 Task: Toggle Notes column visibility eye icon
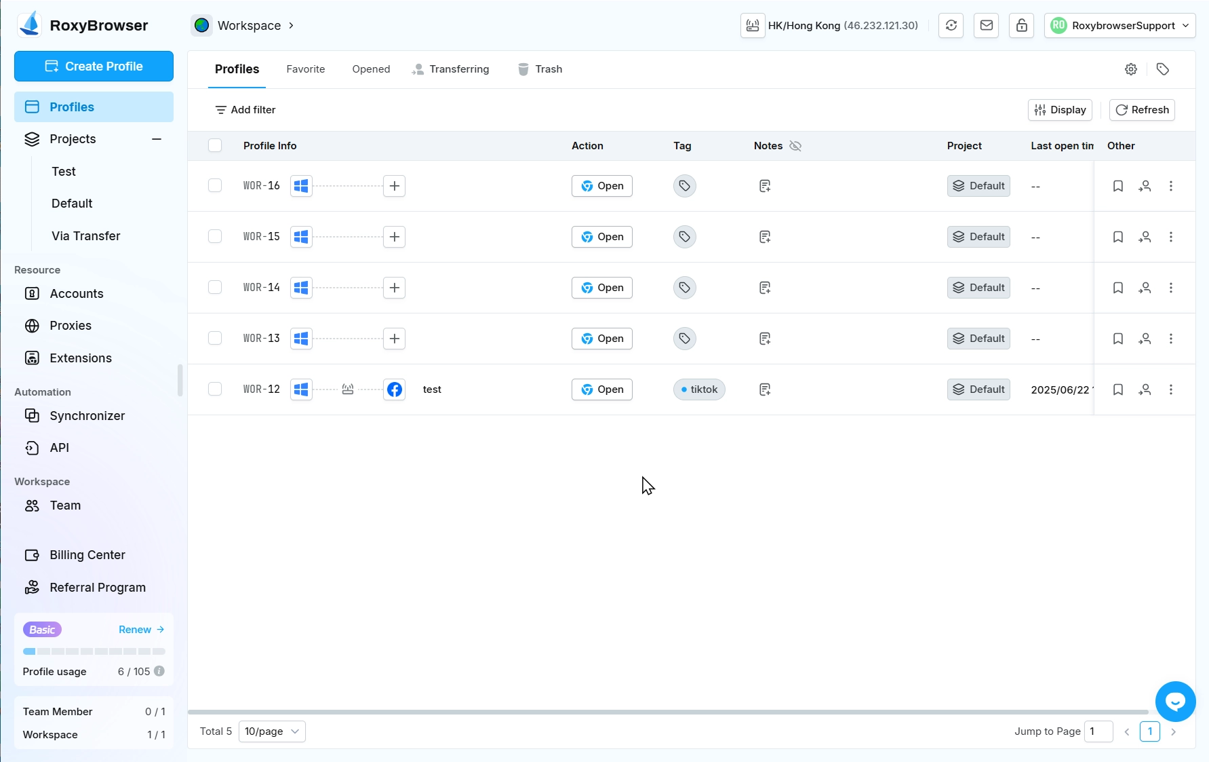795,146
